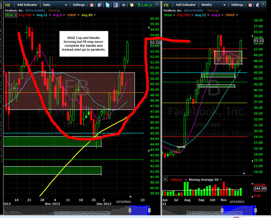Image resolution: width=271 pixels, height=218 pixels.
Task: Open Settings in Daily chart toolbar
Action: click(79, 5)
